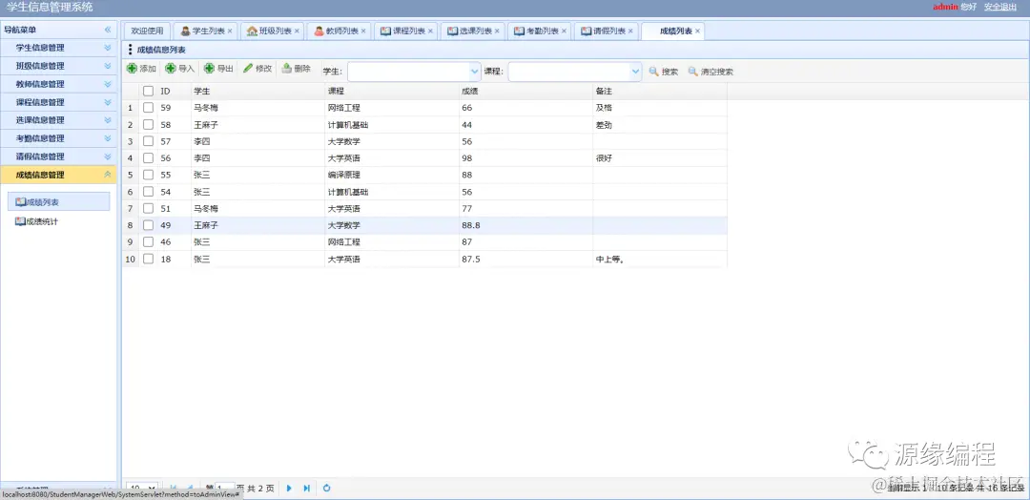
Task: Check the row with ID 56
Action: pos(149,158)
